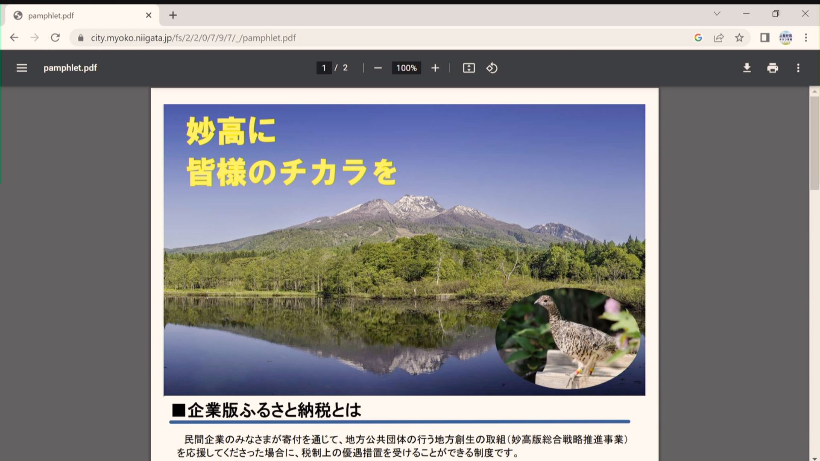Toggle the PDF sidebar menu
This screenshot has width=820, height=461.
pyautogui.click(x=22, y=68)
